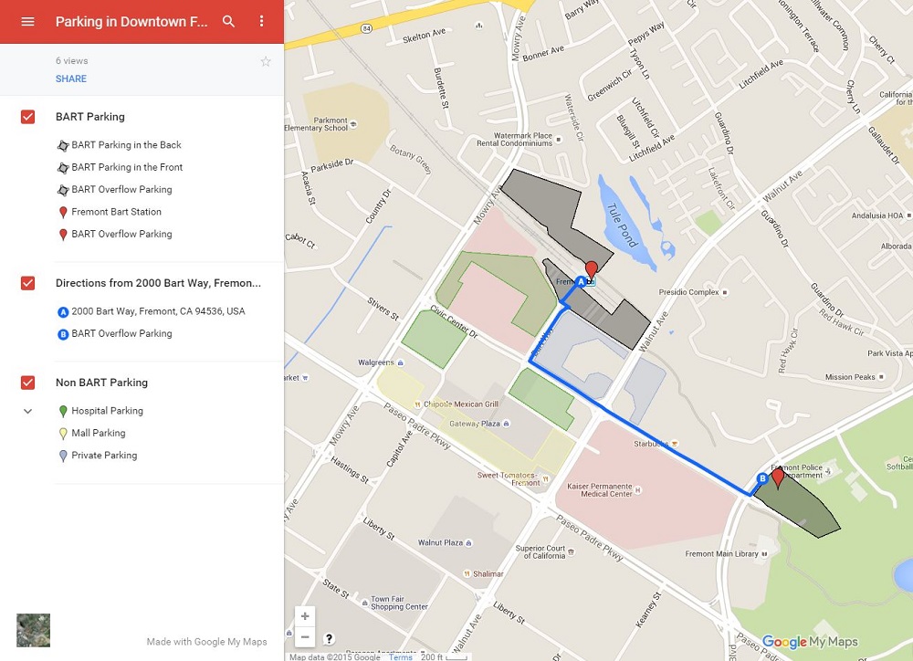Click Mission Peaks map label

click(850, 377)
